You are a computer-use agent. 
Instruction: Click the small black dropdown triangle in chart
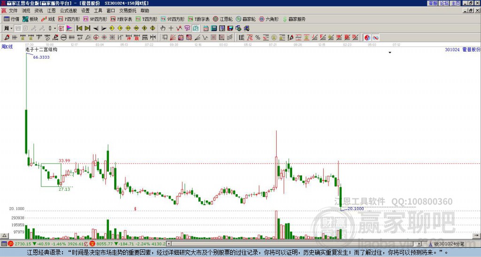pos(390,53)
